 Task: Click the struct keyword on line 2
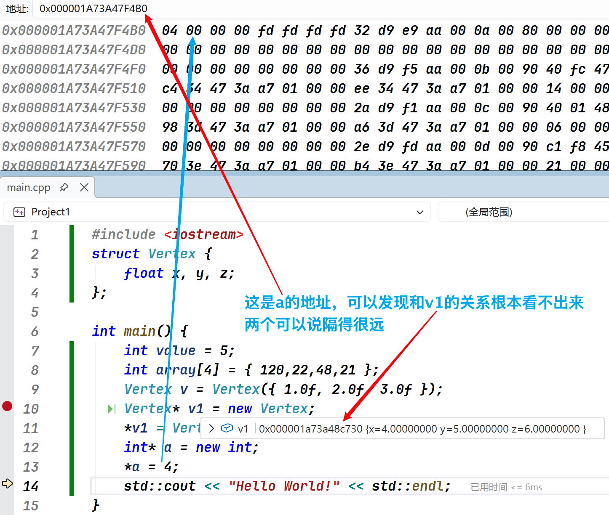(x=115, y=254)
